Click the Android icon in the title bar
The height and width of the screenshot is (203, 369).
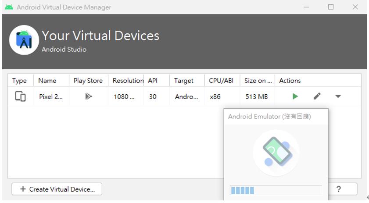pos(9,7)
